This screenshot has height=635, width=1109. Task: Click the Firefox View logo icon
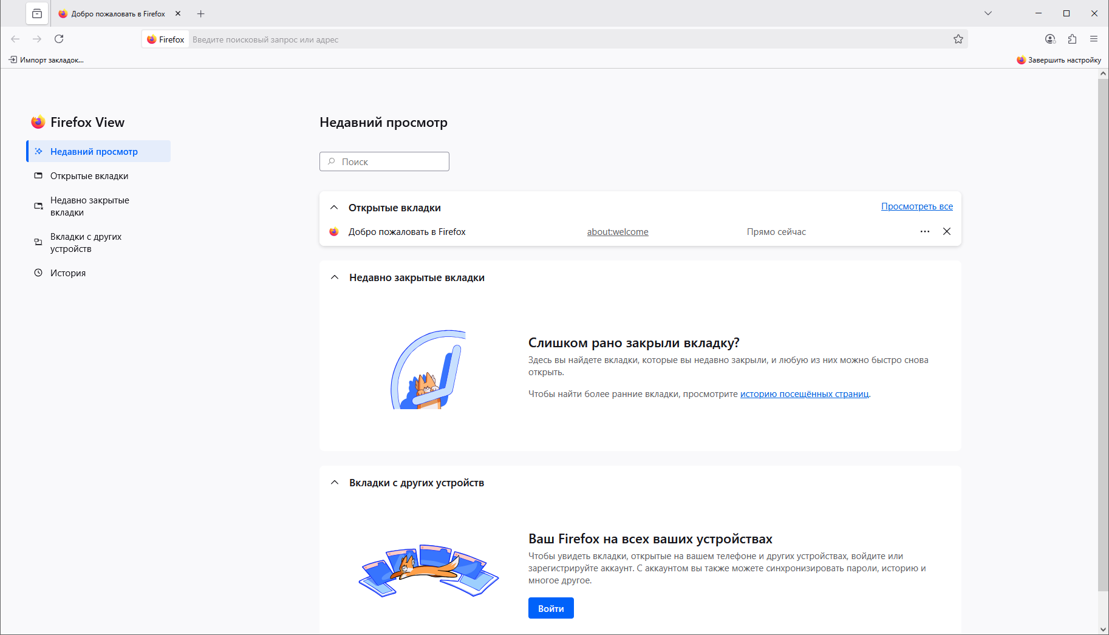click(38, 122)
